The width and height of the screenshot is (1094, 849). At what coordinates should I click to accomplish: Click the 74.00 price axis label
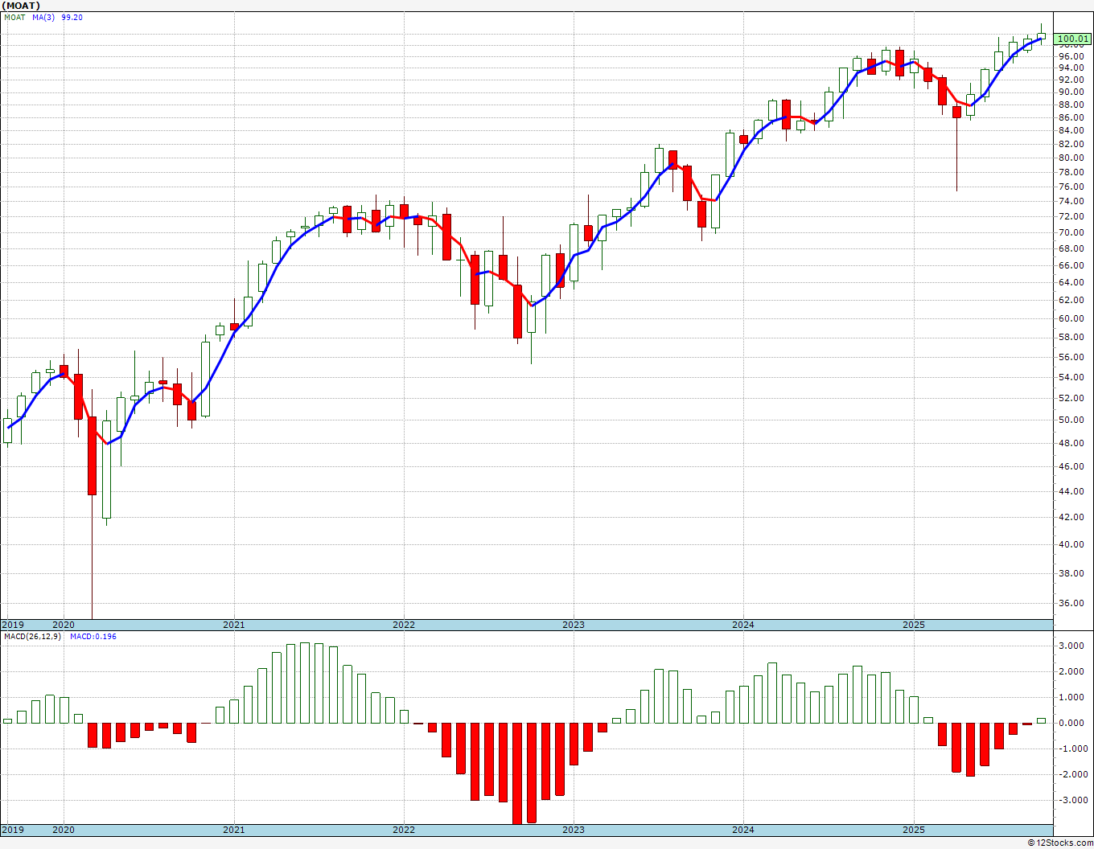1070,202
